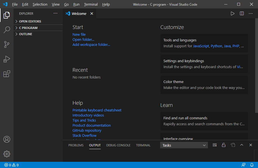
Task: Click the Welcome page vertical scrollbar
Action: tap(256, 66)
